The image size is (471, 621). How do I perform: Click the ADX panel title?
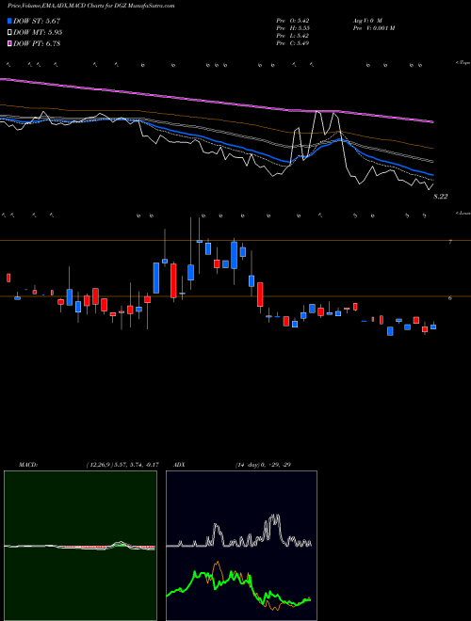point(180,465)
